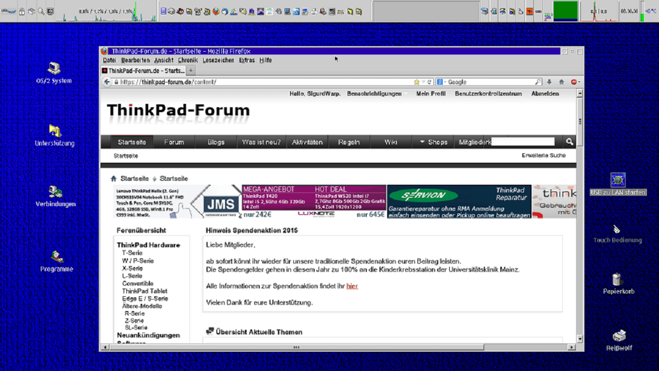Click the lock icon in the top panel
The height and width of the screenshot is (371, 659).
click(22, 11)
